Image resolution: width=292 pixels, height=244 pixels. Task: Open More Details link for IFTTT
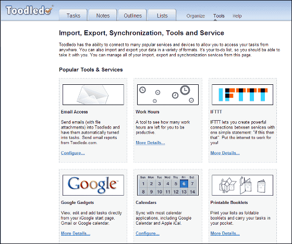(x=225, y=153)
